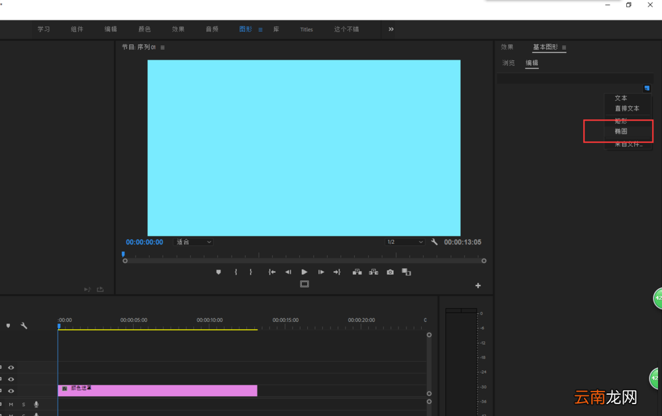Click the timeline ruler at 00:00:05:00
Viewport: 662px width, 416px height.
(x=134, y=320)
